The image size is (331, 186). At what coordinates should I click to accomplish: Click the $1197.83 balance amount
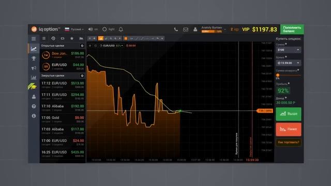pos(265,29)
